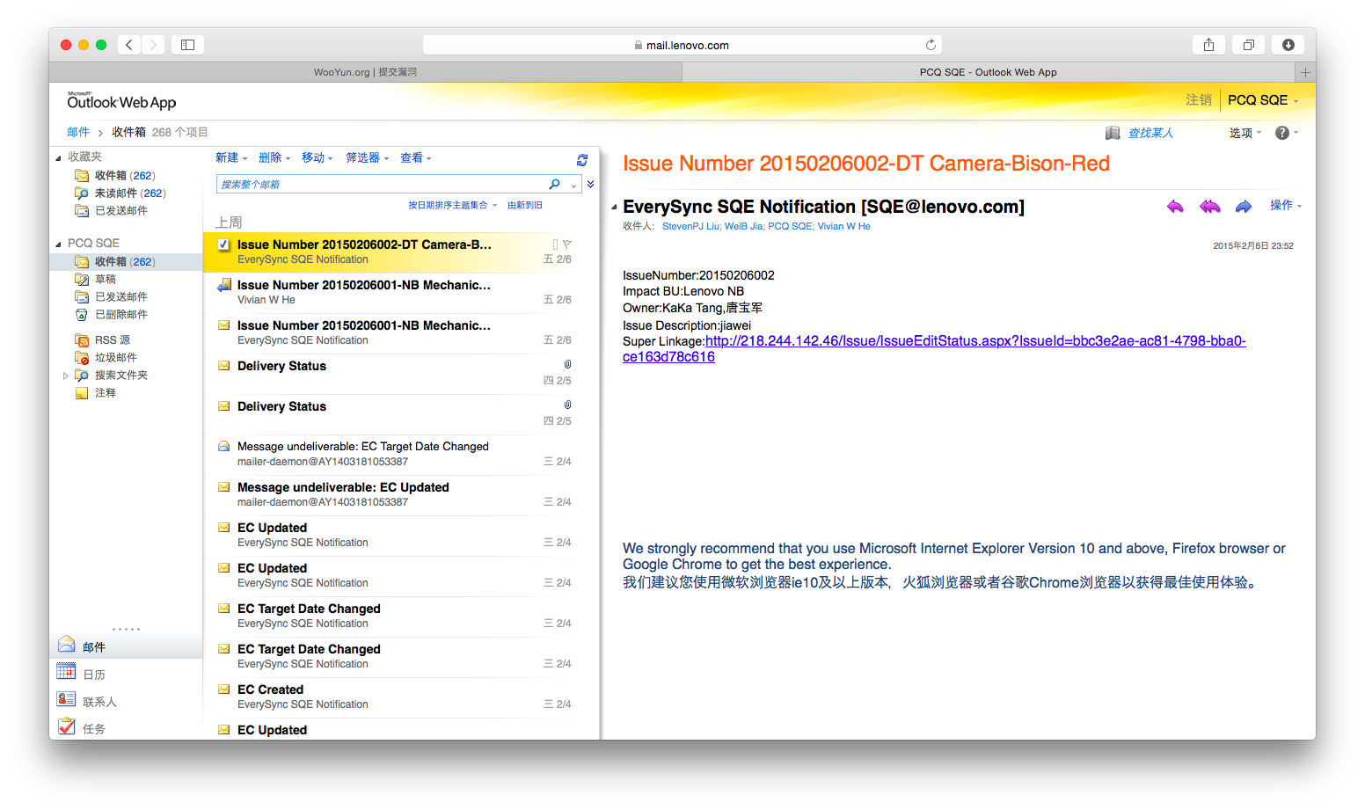Open the 删除 (Delete) dropdown
Screen dimensions: 1365x810
[274, 157]
